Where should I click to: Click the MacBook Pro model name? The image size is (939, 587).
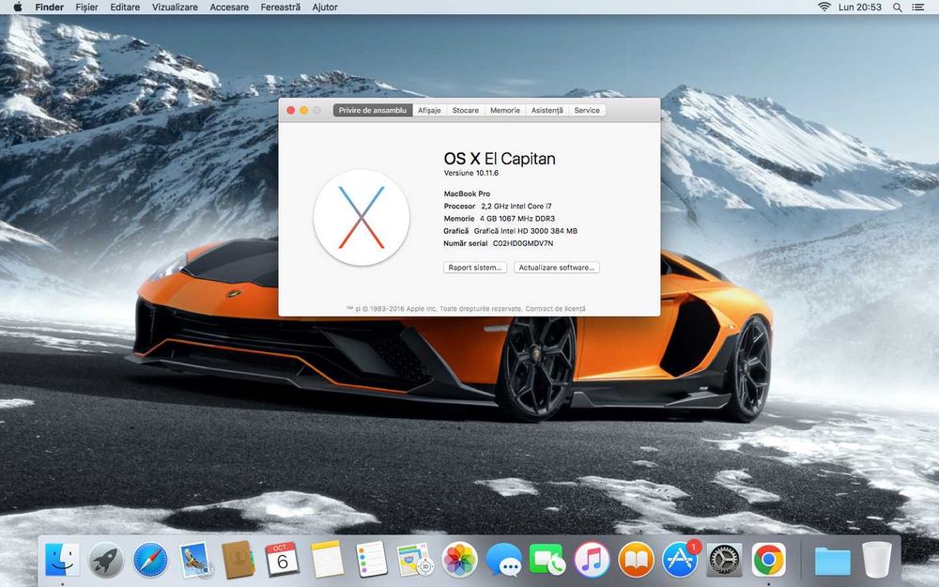click(x=467, y=194)
